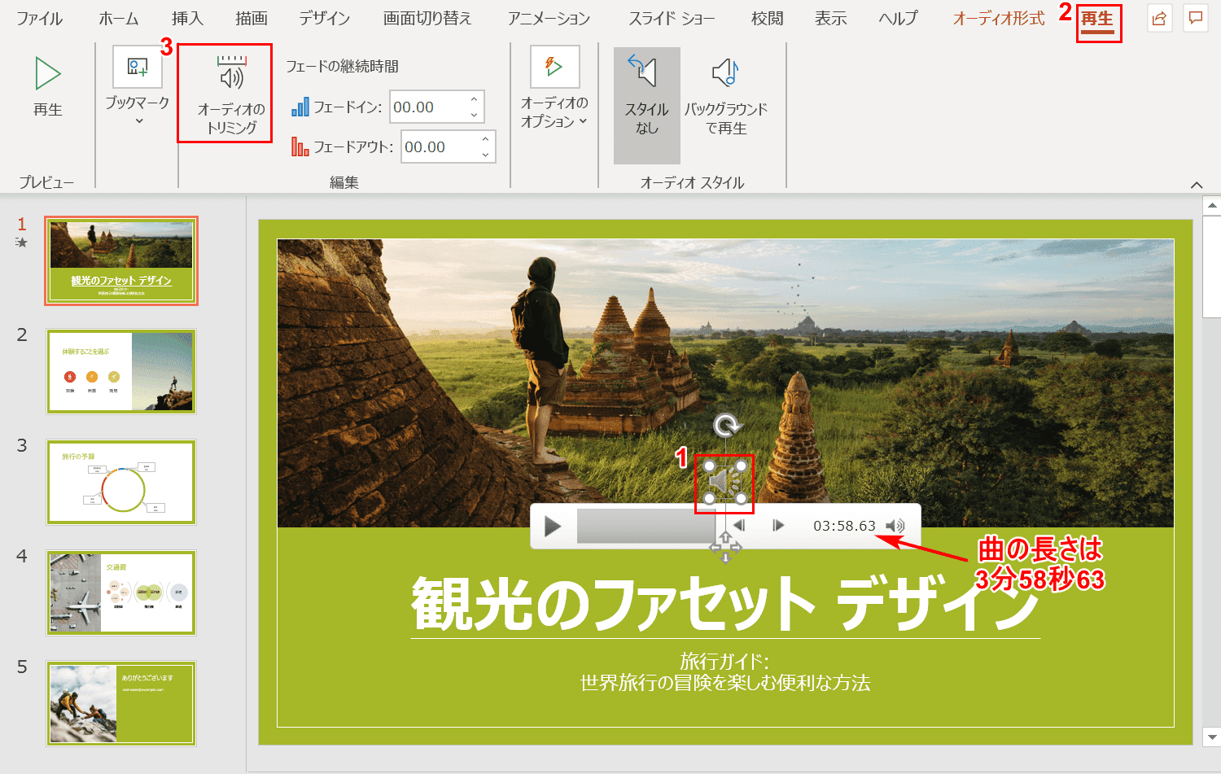Skip backward in the audio player
Screen dimensions: 1221x774
coord(740,526)
